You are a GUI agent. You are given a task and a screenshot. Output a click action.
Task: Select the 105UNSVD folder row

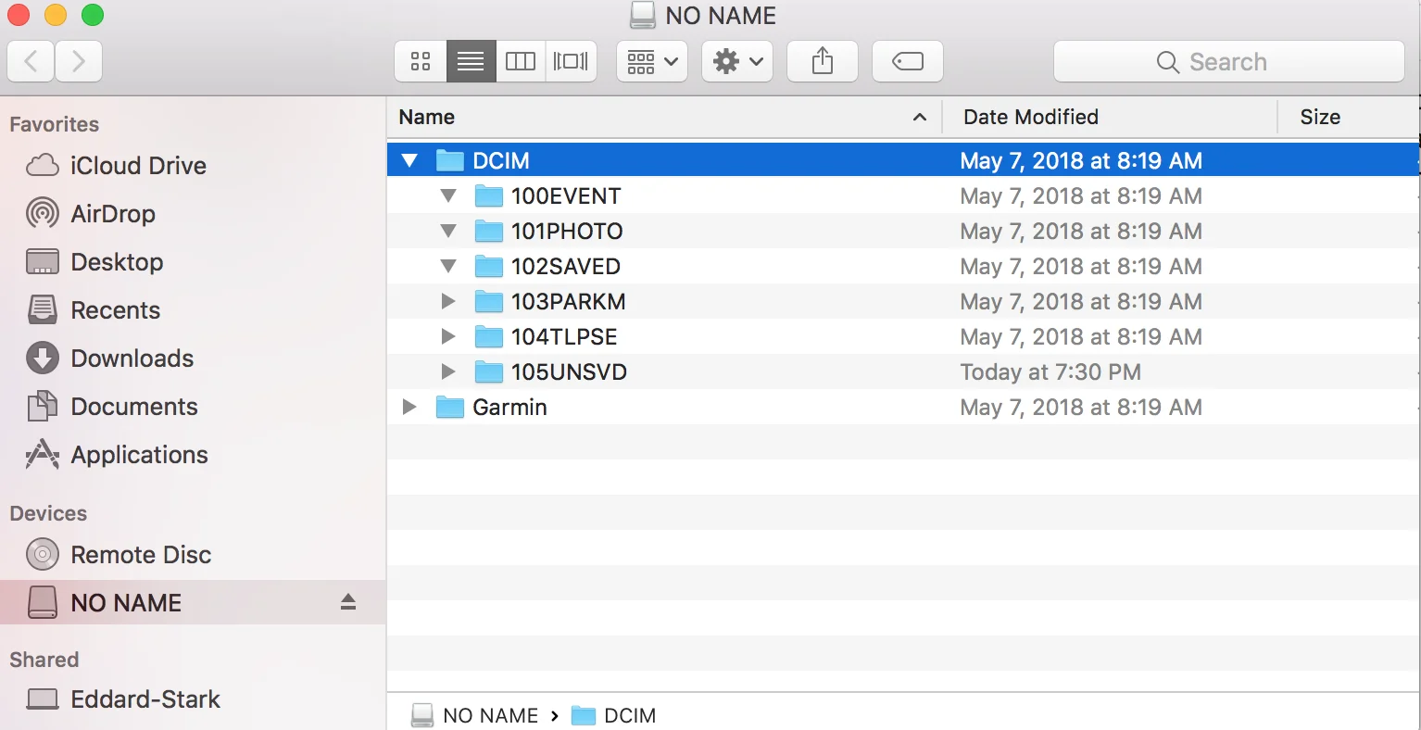pos(569,372)
